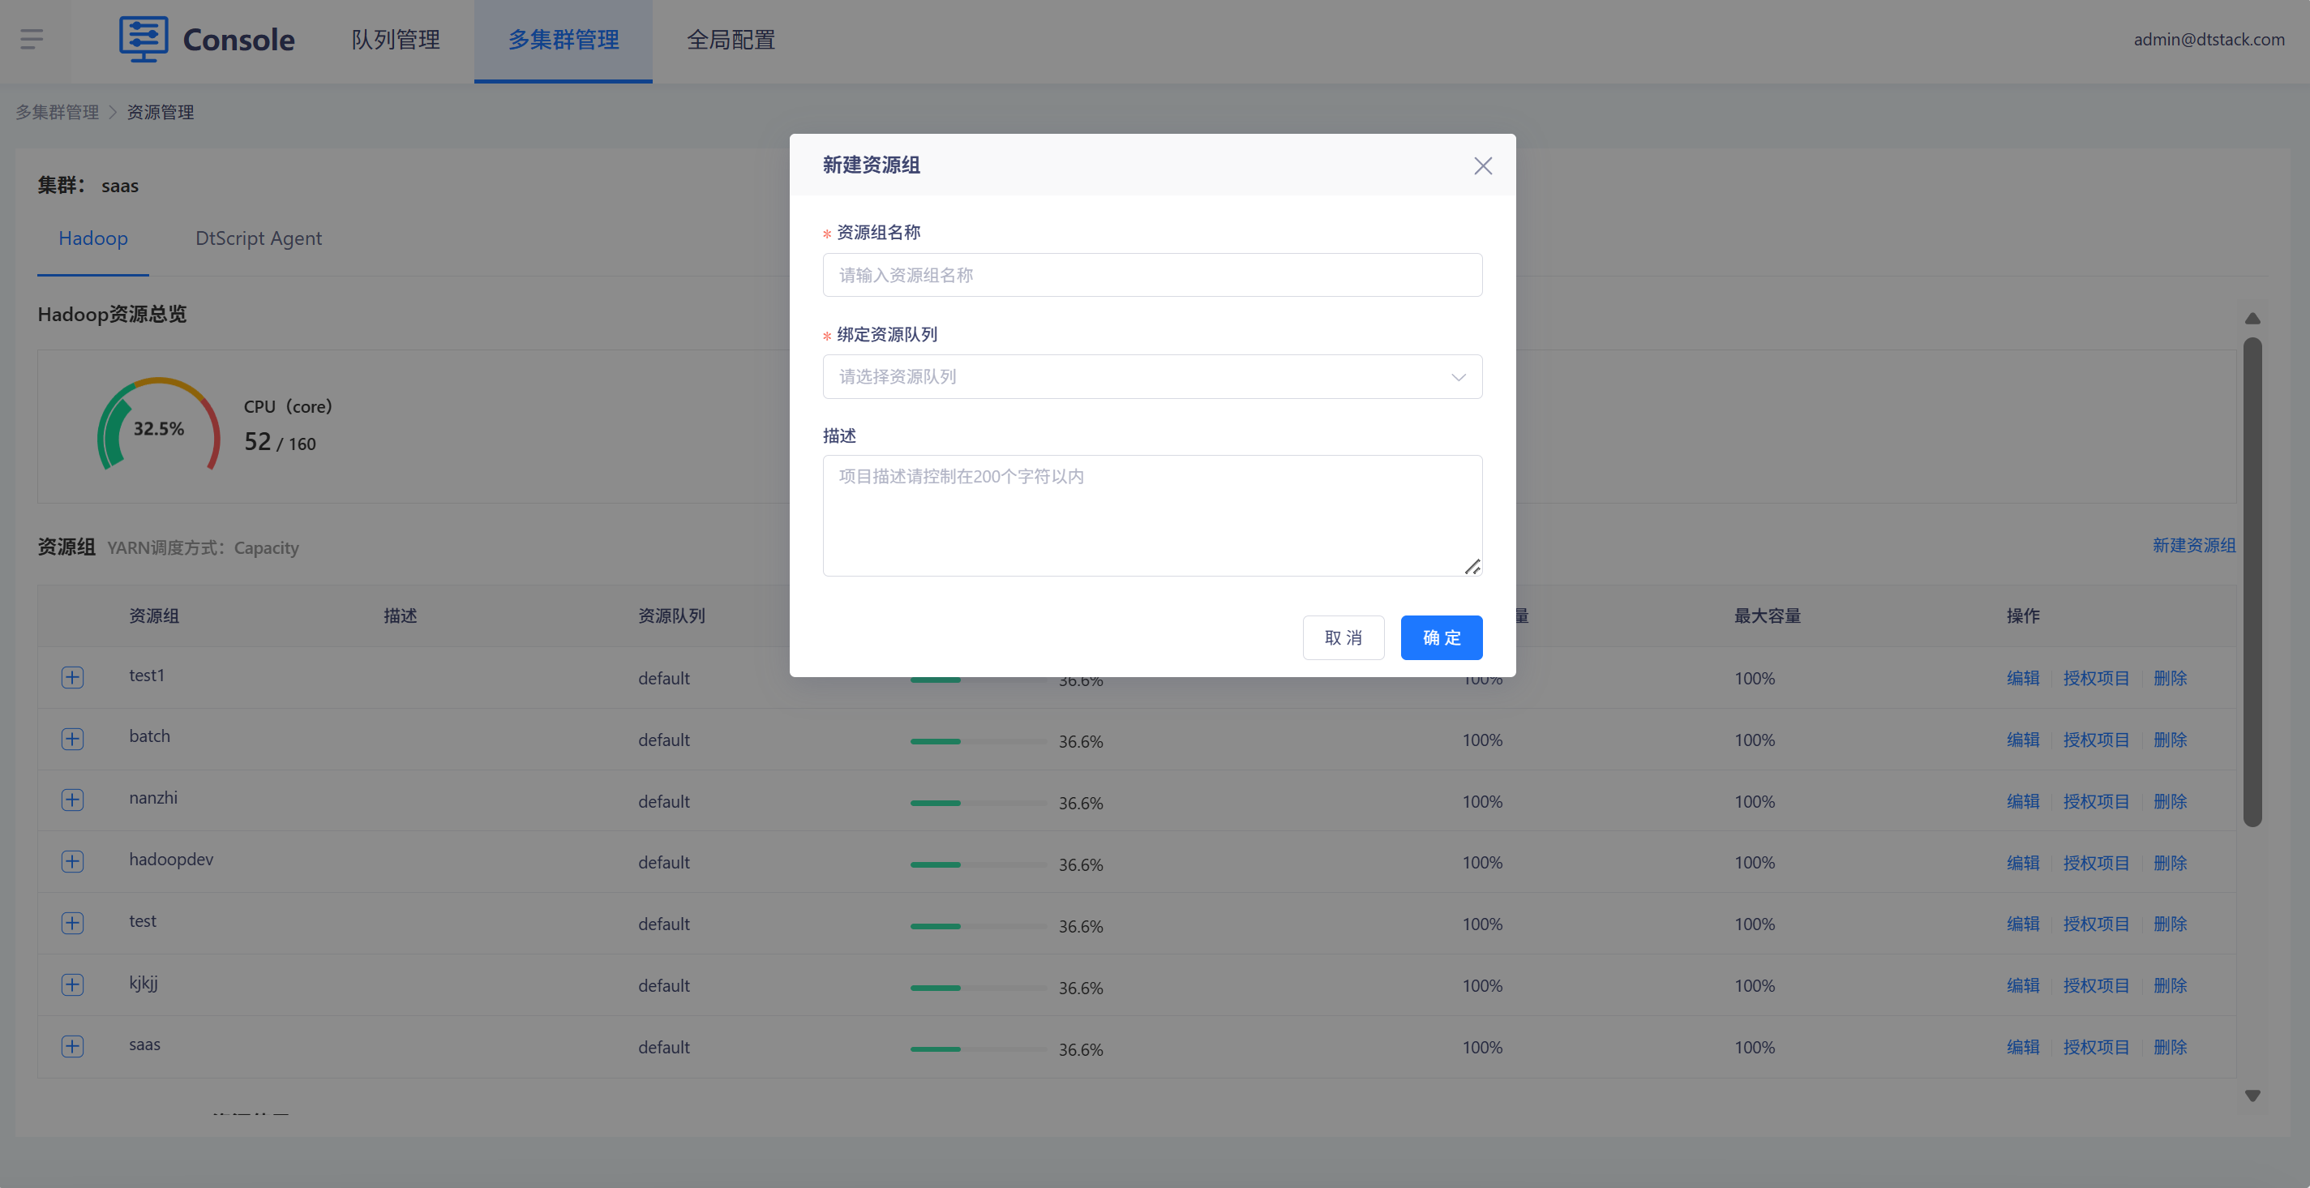
Task: Click the 资源管理 breadcrumb text
Action: point(160,112)
